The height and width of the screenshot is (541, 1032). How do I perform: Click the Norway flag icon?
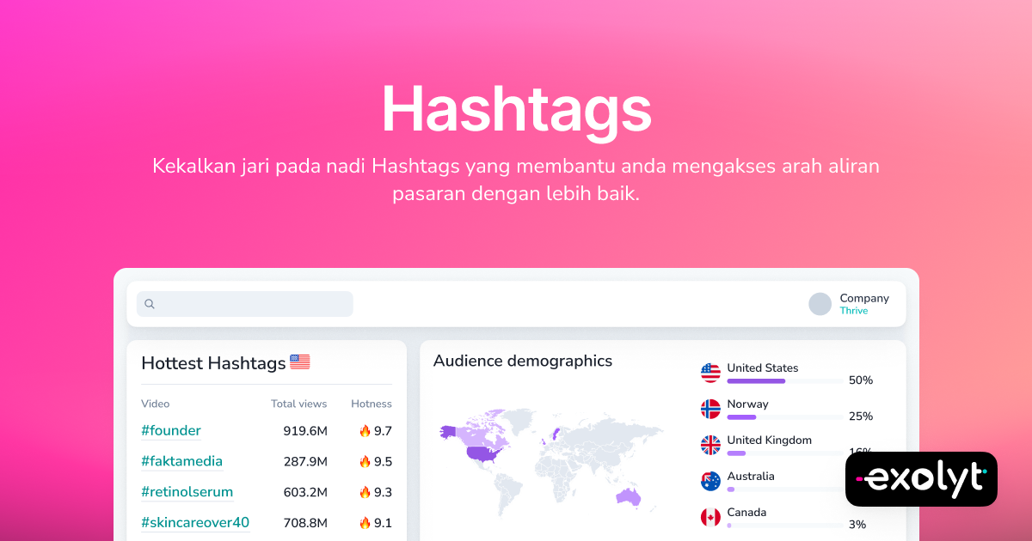709,410
